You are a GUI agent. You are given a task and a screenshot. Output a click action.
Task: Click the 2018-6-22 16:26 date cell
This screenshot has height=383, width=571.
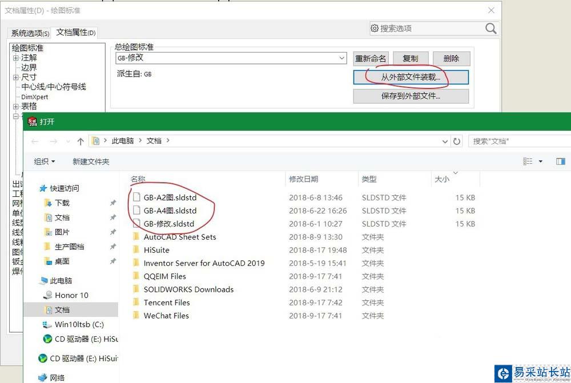coord(317,211)
